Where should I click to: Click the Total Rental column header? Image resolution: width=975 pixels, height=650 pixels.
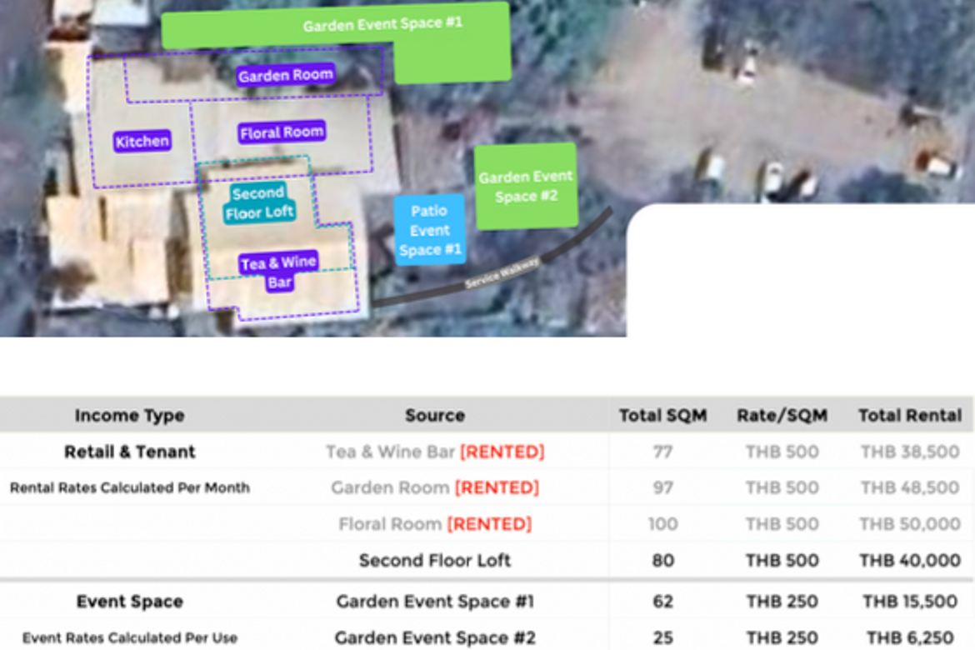click(910, 415)
